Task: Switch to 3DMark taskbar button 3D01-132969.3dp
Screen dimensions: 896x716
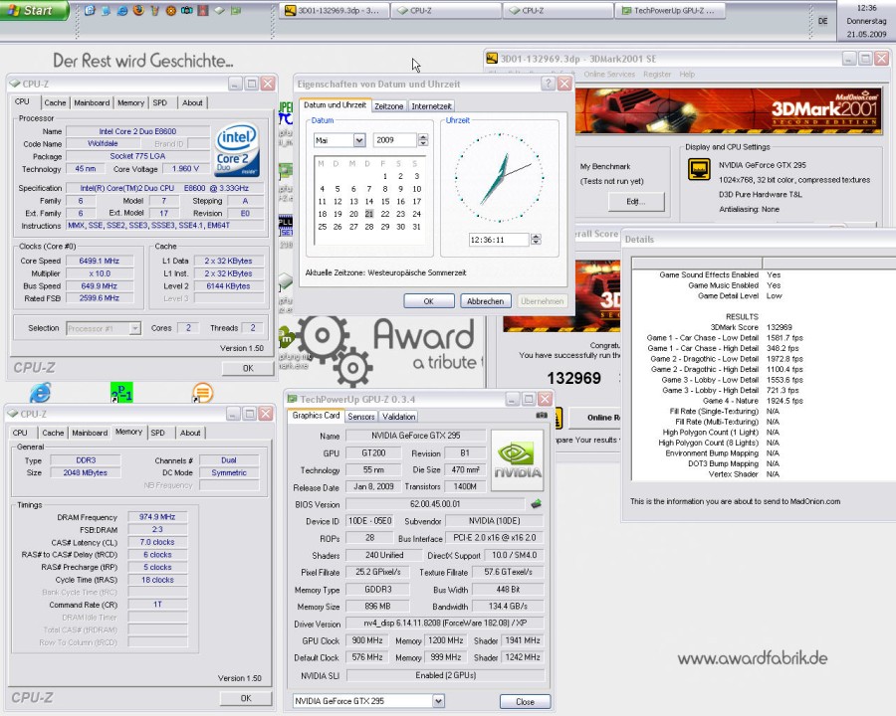Action: [x=335, y=10]
